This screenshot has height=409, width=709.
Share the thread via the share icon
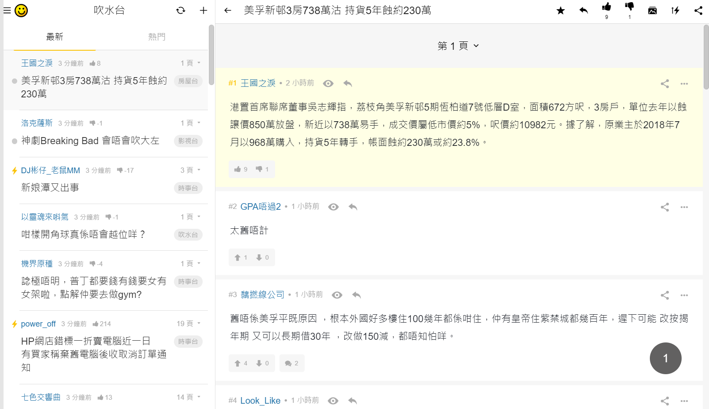coord(698,10)
